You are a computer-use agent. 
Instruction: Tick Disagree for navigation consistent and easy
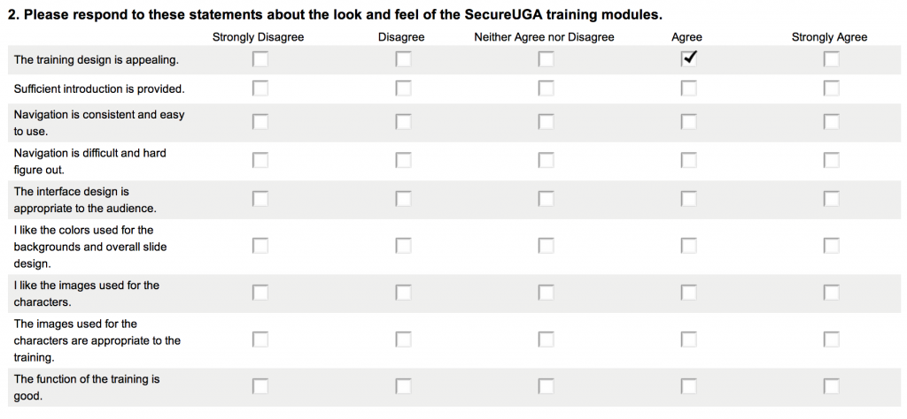click(403, 122)
